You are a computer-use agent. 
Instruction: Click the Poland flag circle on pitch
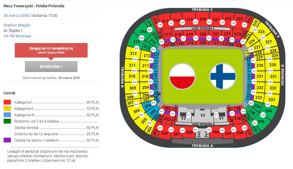[x=182, y=77]
